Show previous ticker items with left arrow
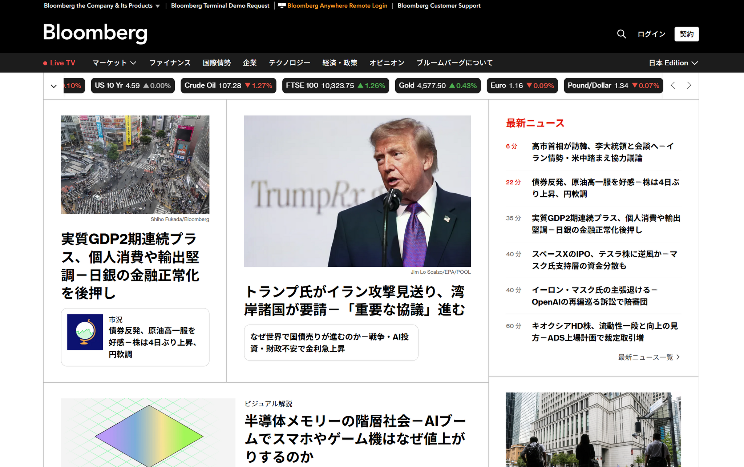744x467 pixels. click(x=673, y=85)
